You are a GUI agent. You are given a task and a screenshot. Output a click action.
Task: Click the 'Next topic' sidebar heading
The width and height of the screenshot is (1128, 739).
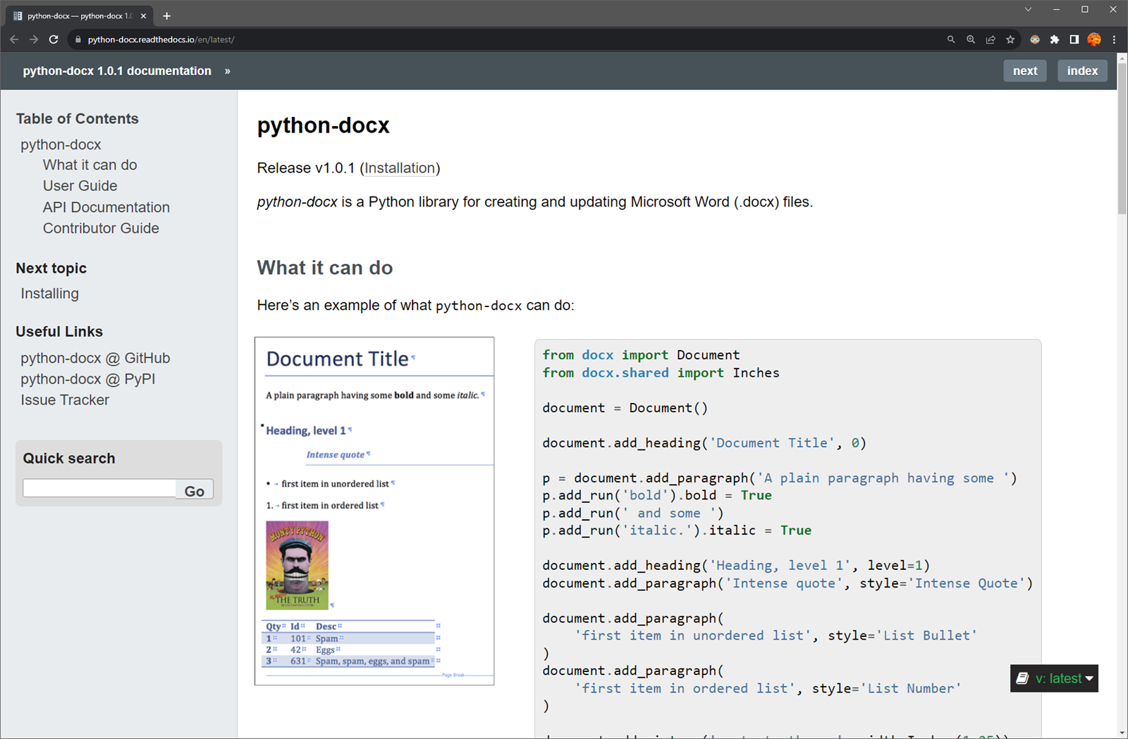click(x=51, y=268)
